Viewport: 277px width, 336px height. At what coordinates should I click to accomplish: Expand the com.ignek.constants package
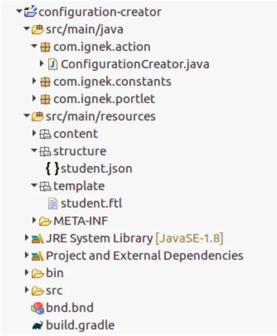[34, 81]
